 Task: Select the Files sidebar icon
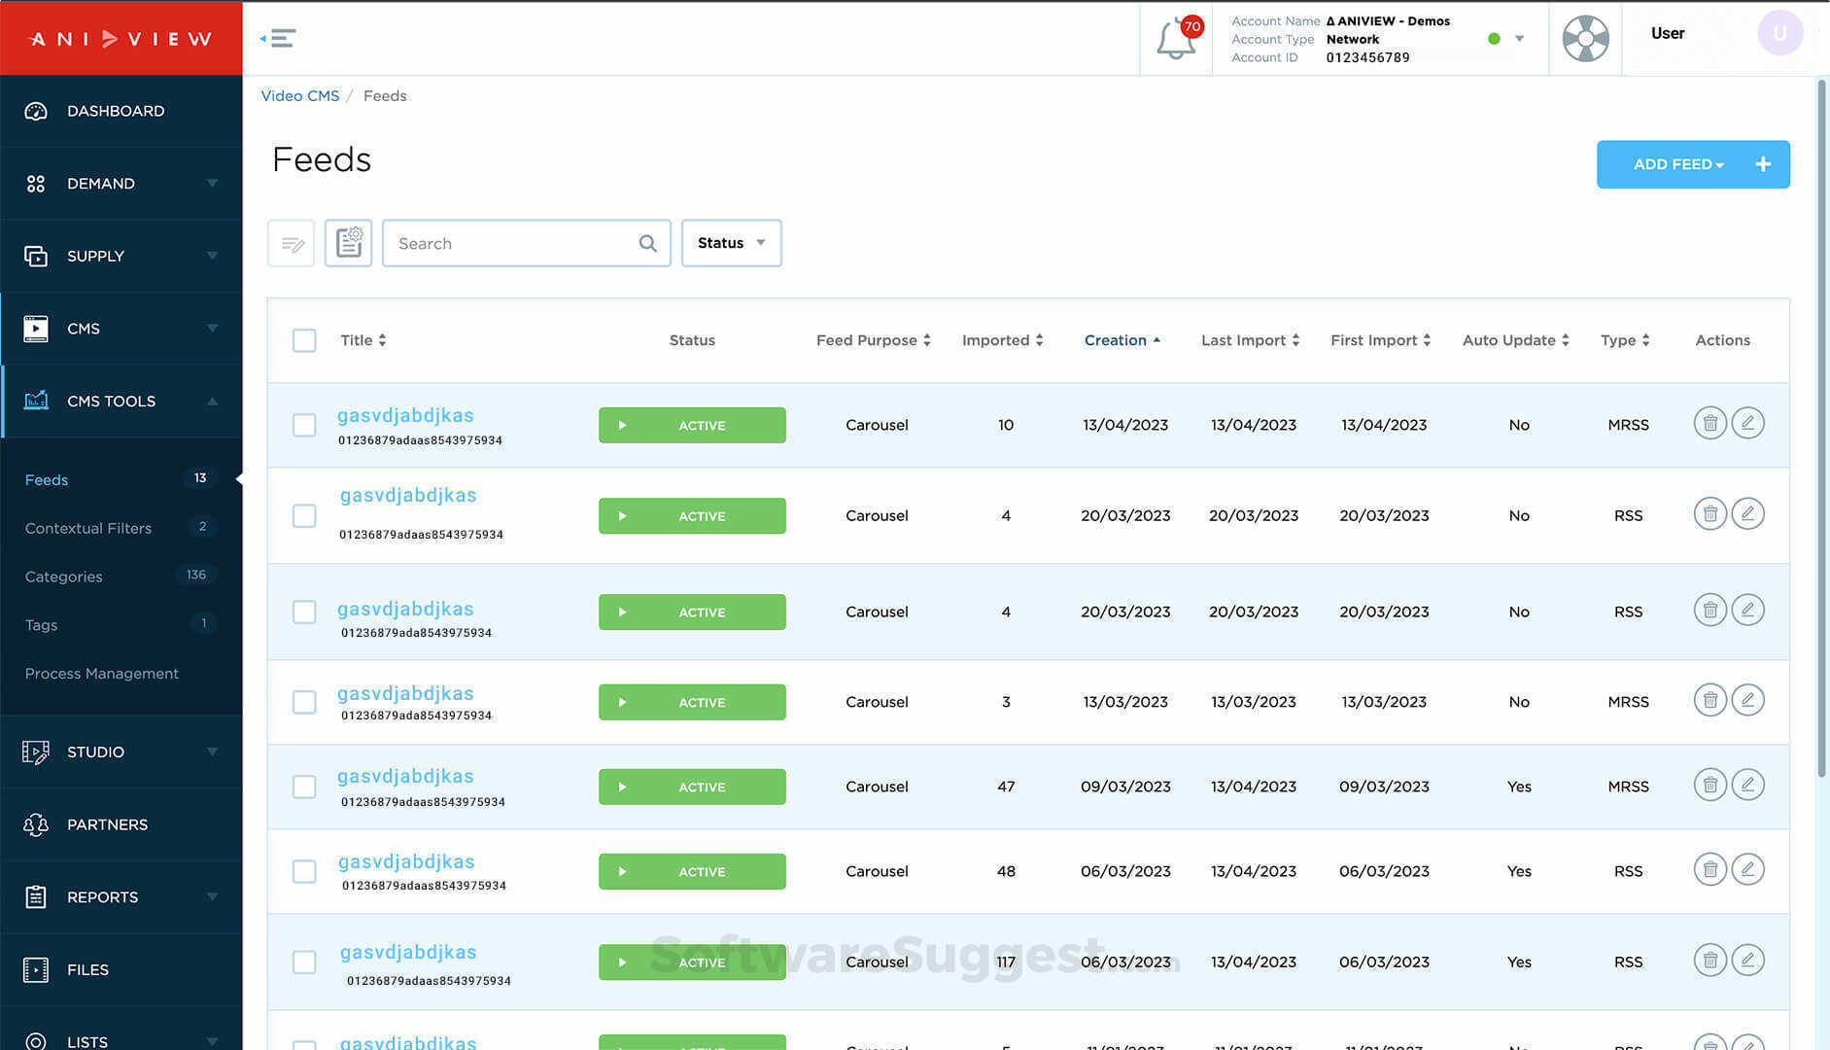coord(36,969)
